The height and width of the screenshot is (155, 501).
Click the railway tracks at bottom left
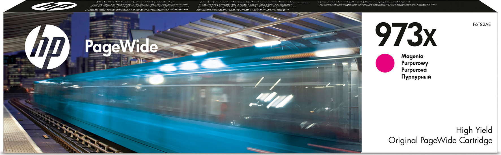57,127
